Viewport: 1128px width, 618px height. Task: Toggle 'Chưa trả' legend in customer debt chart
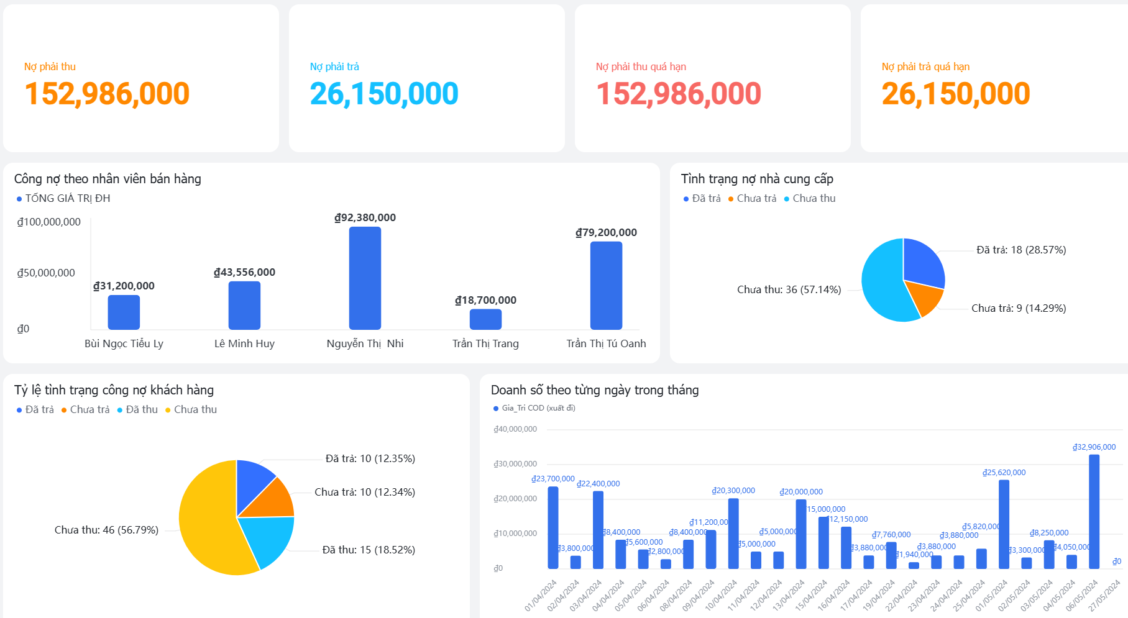pos(85,409)
